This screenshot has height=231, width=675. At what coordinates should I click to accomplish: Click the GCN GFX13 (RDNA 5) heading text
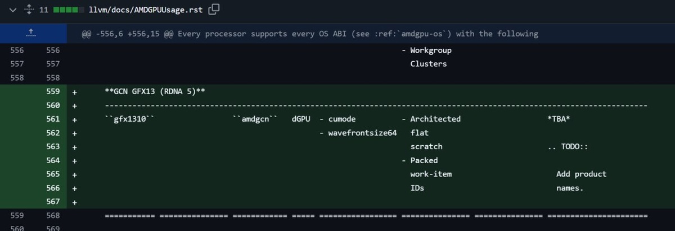(x=154, y=91)
